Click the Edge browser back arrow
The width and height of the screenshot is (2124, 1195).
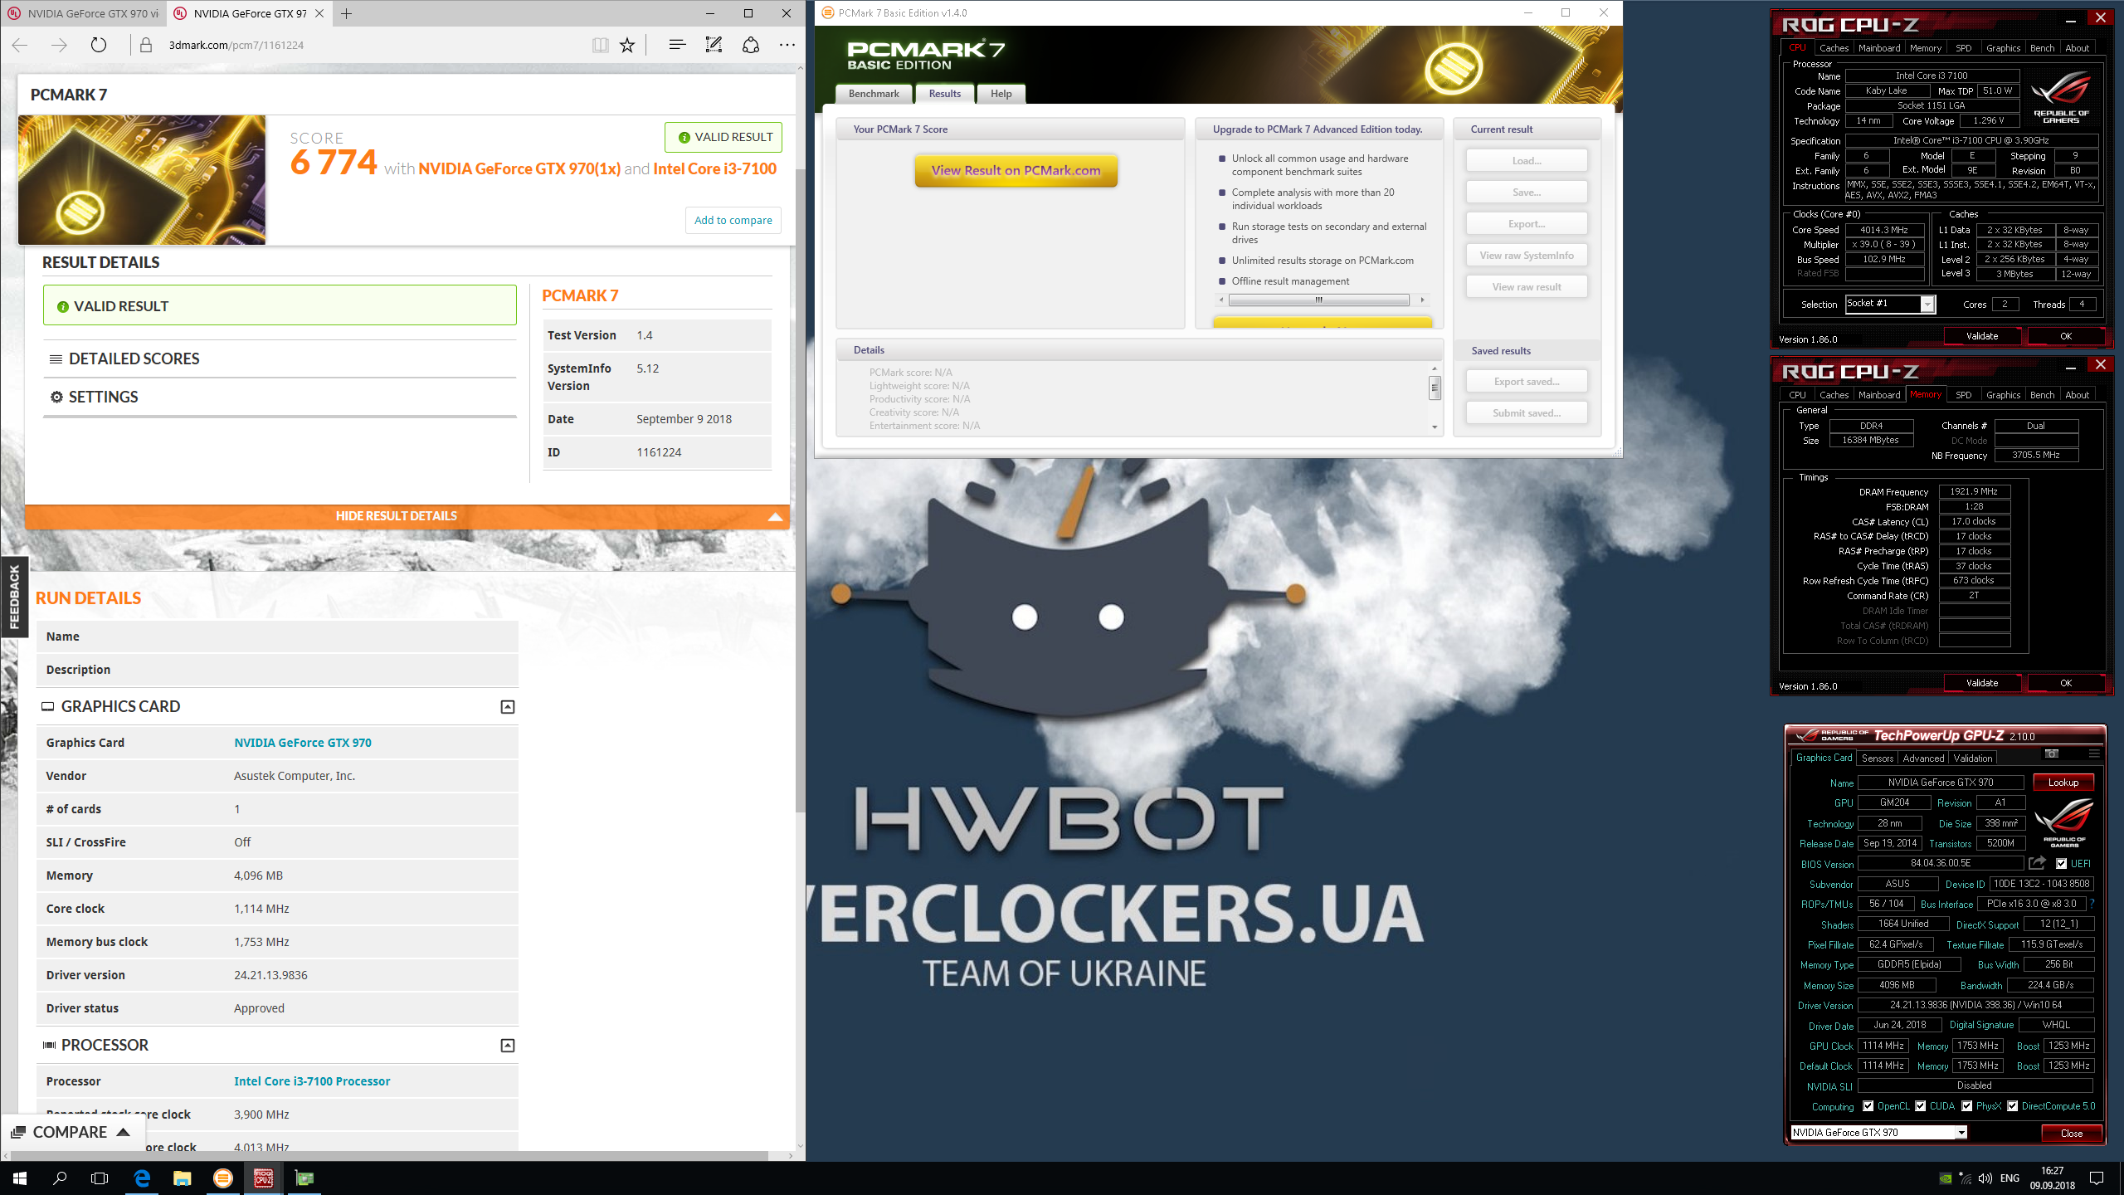(21, 45)
